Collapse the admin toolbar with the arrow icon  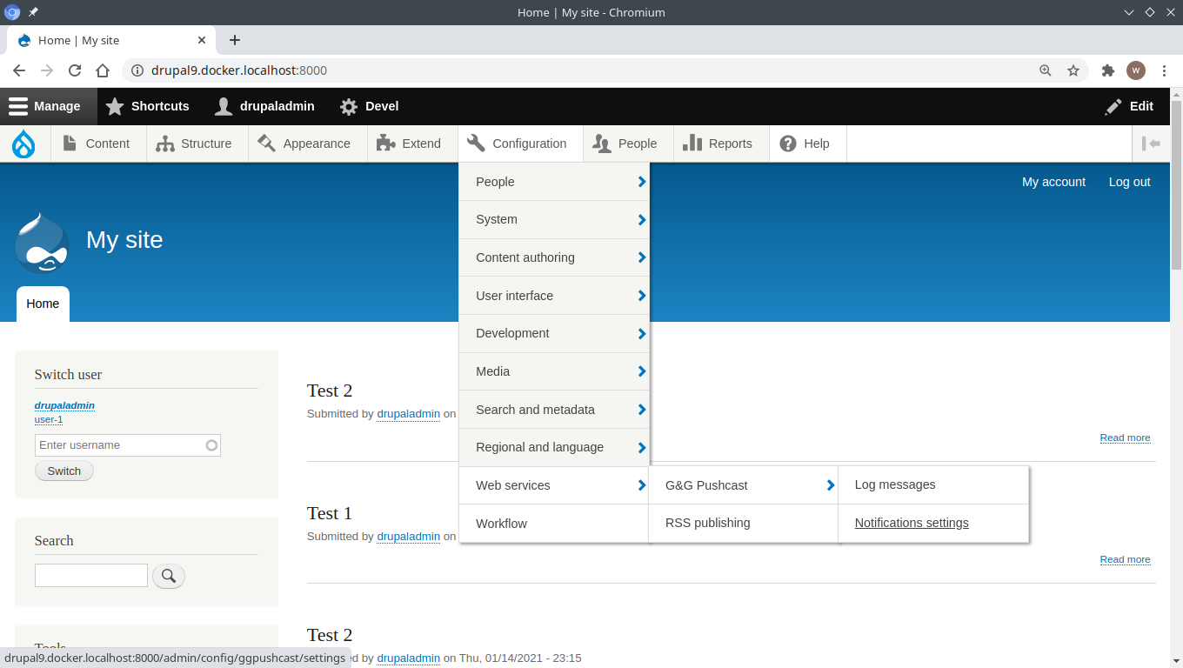point(1153,143)
